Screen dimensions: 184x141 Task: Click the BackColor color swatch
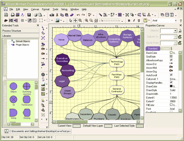171,53
